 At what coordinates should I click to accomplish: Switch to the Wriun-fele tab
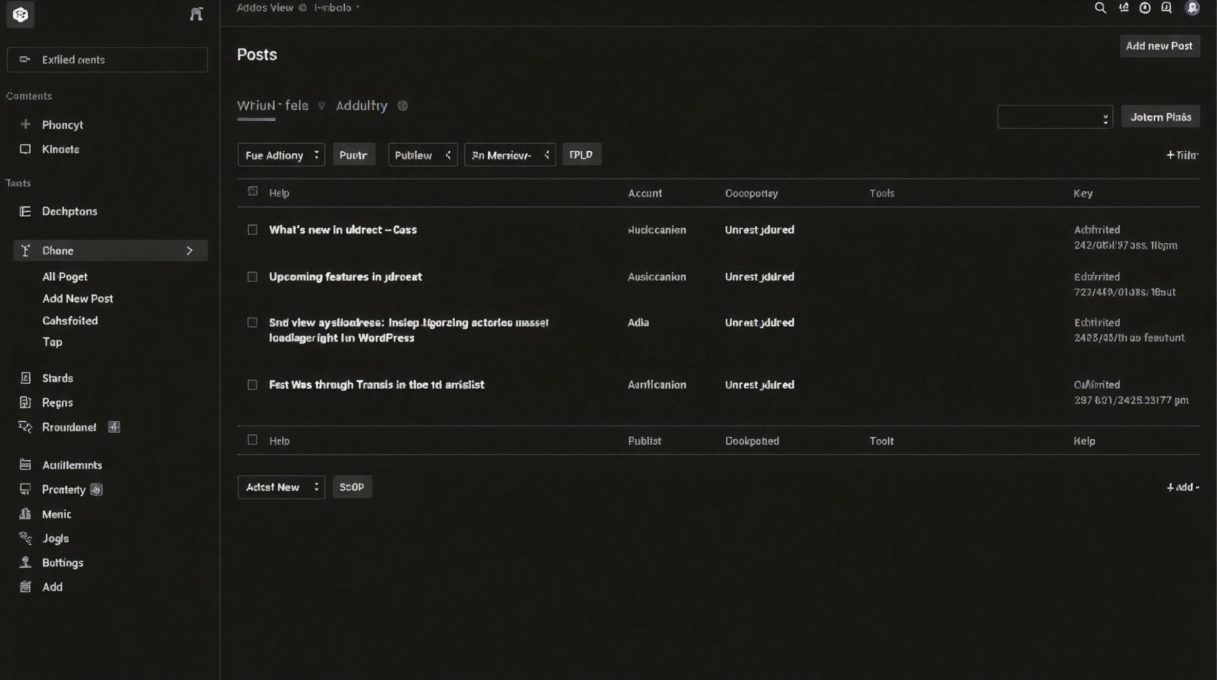[273, 106]
